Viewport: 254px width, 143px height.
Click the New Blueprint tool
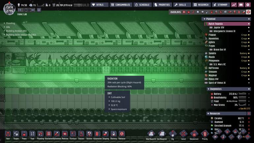151,134
